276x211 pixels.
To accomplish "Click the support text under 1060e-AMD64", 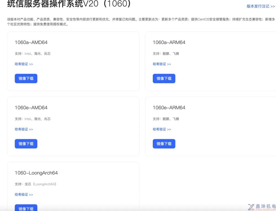I will (33, 119).
